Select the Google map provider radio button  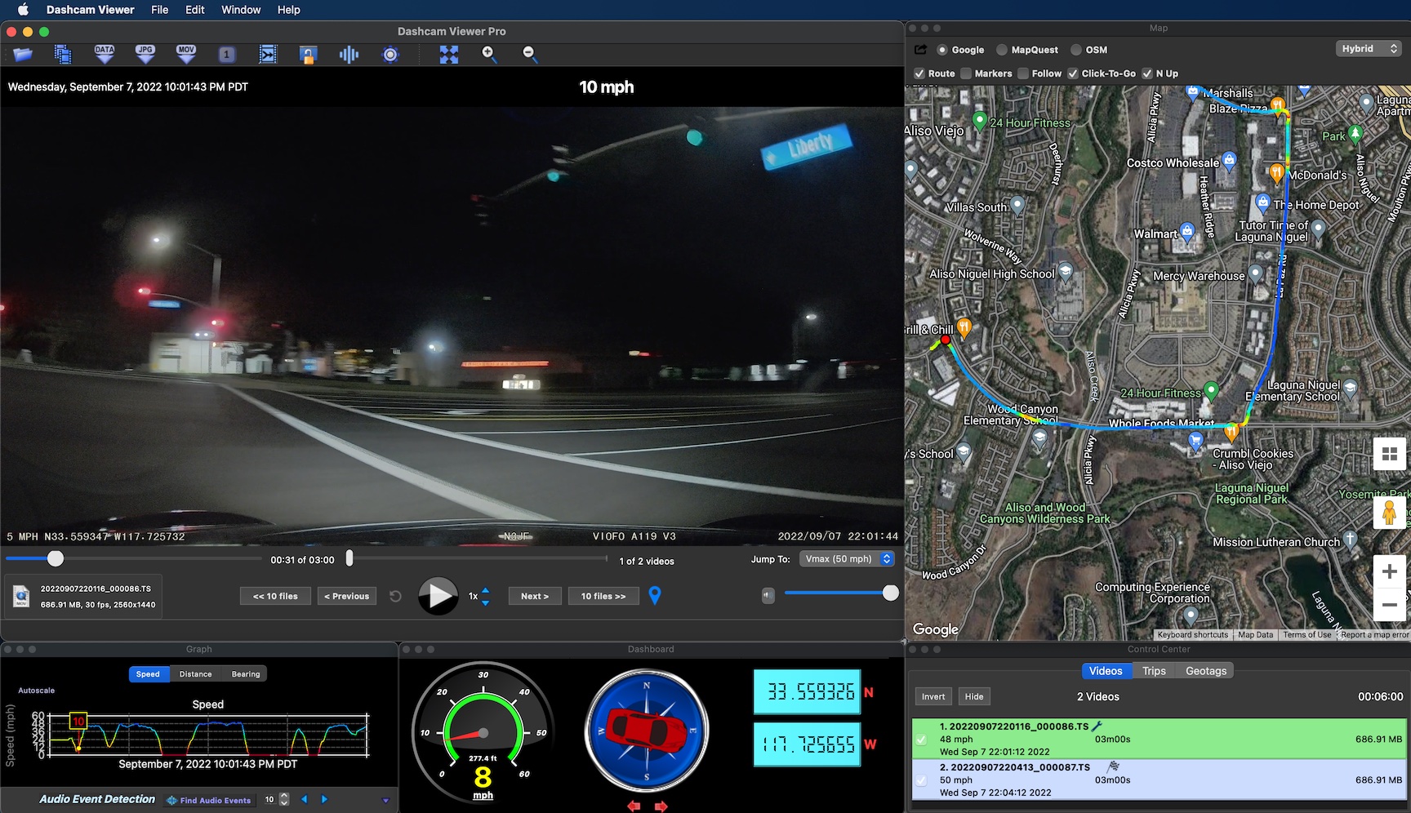941,50
